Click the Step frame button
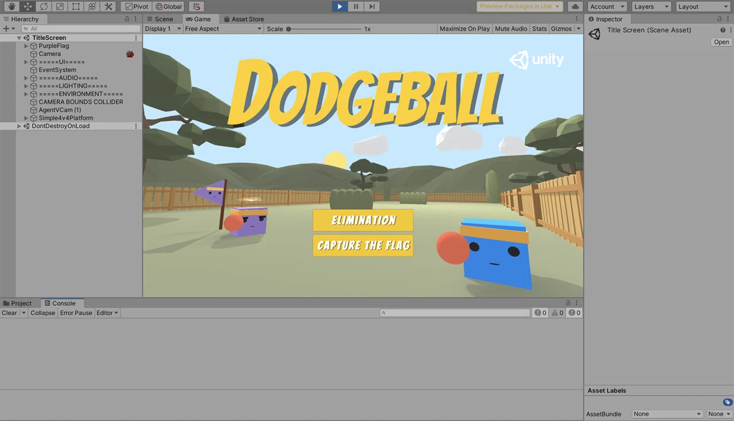 [372, 6]
